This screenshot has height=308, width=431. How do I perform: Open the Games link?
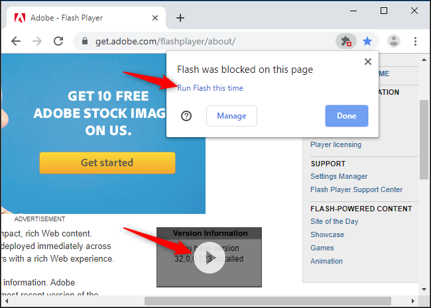pyautogui.click(x=322, y=248)
